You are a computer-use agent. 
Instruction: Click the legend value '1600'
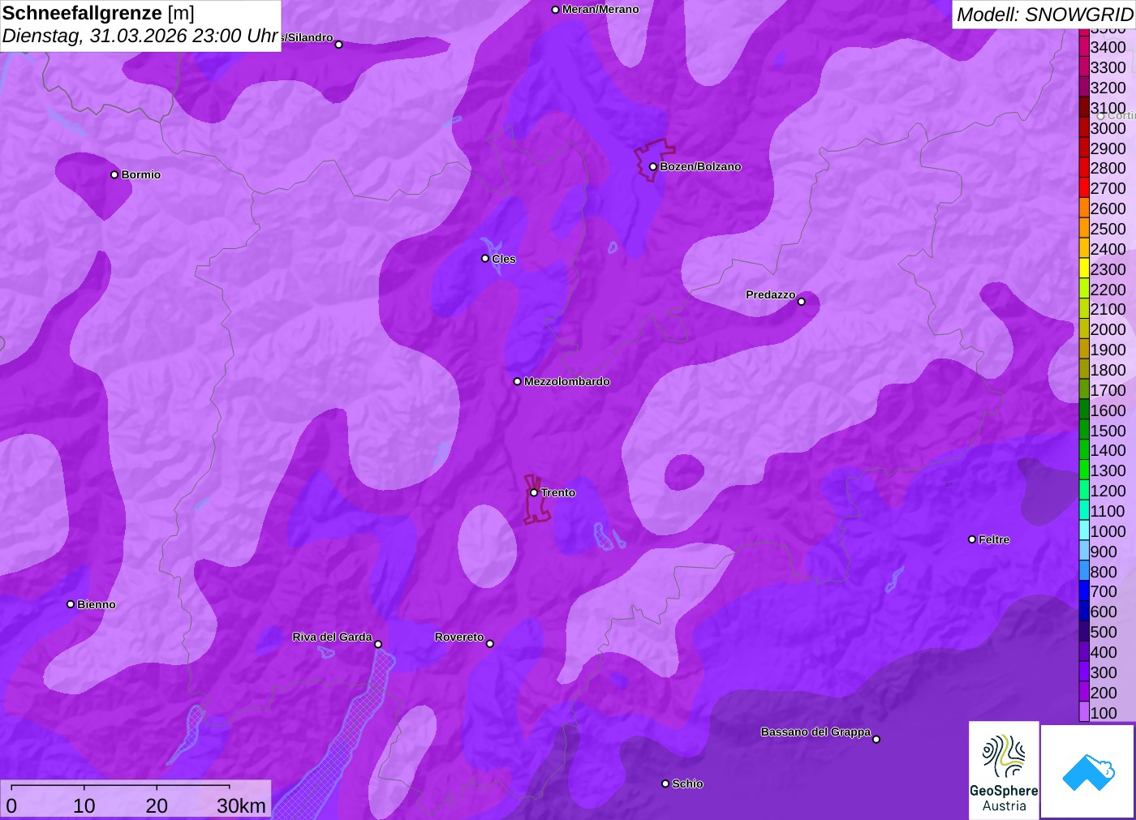coord(1108,410)
